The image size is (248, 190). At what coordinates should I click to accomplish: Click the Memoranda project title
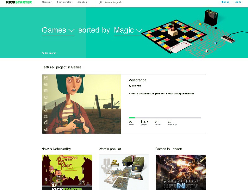coord(137,80)
